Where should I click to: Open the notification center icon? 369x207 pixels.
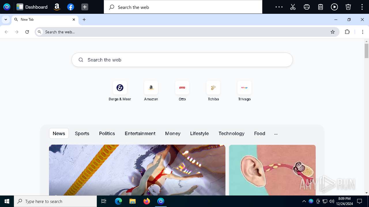pos(359,201)
